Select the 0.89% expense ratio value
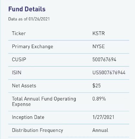Image resolution: width=135 pixels, height=139 pixels. (99, 99)
